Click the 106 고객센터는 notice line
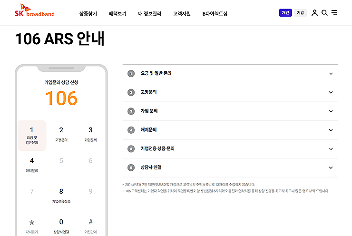Viewport: 352px width, 236px height. pos(227,191)
